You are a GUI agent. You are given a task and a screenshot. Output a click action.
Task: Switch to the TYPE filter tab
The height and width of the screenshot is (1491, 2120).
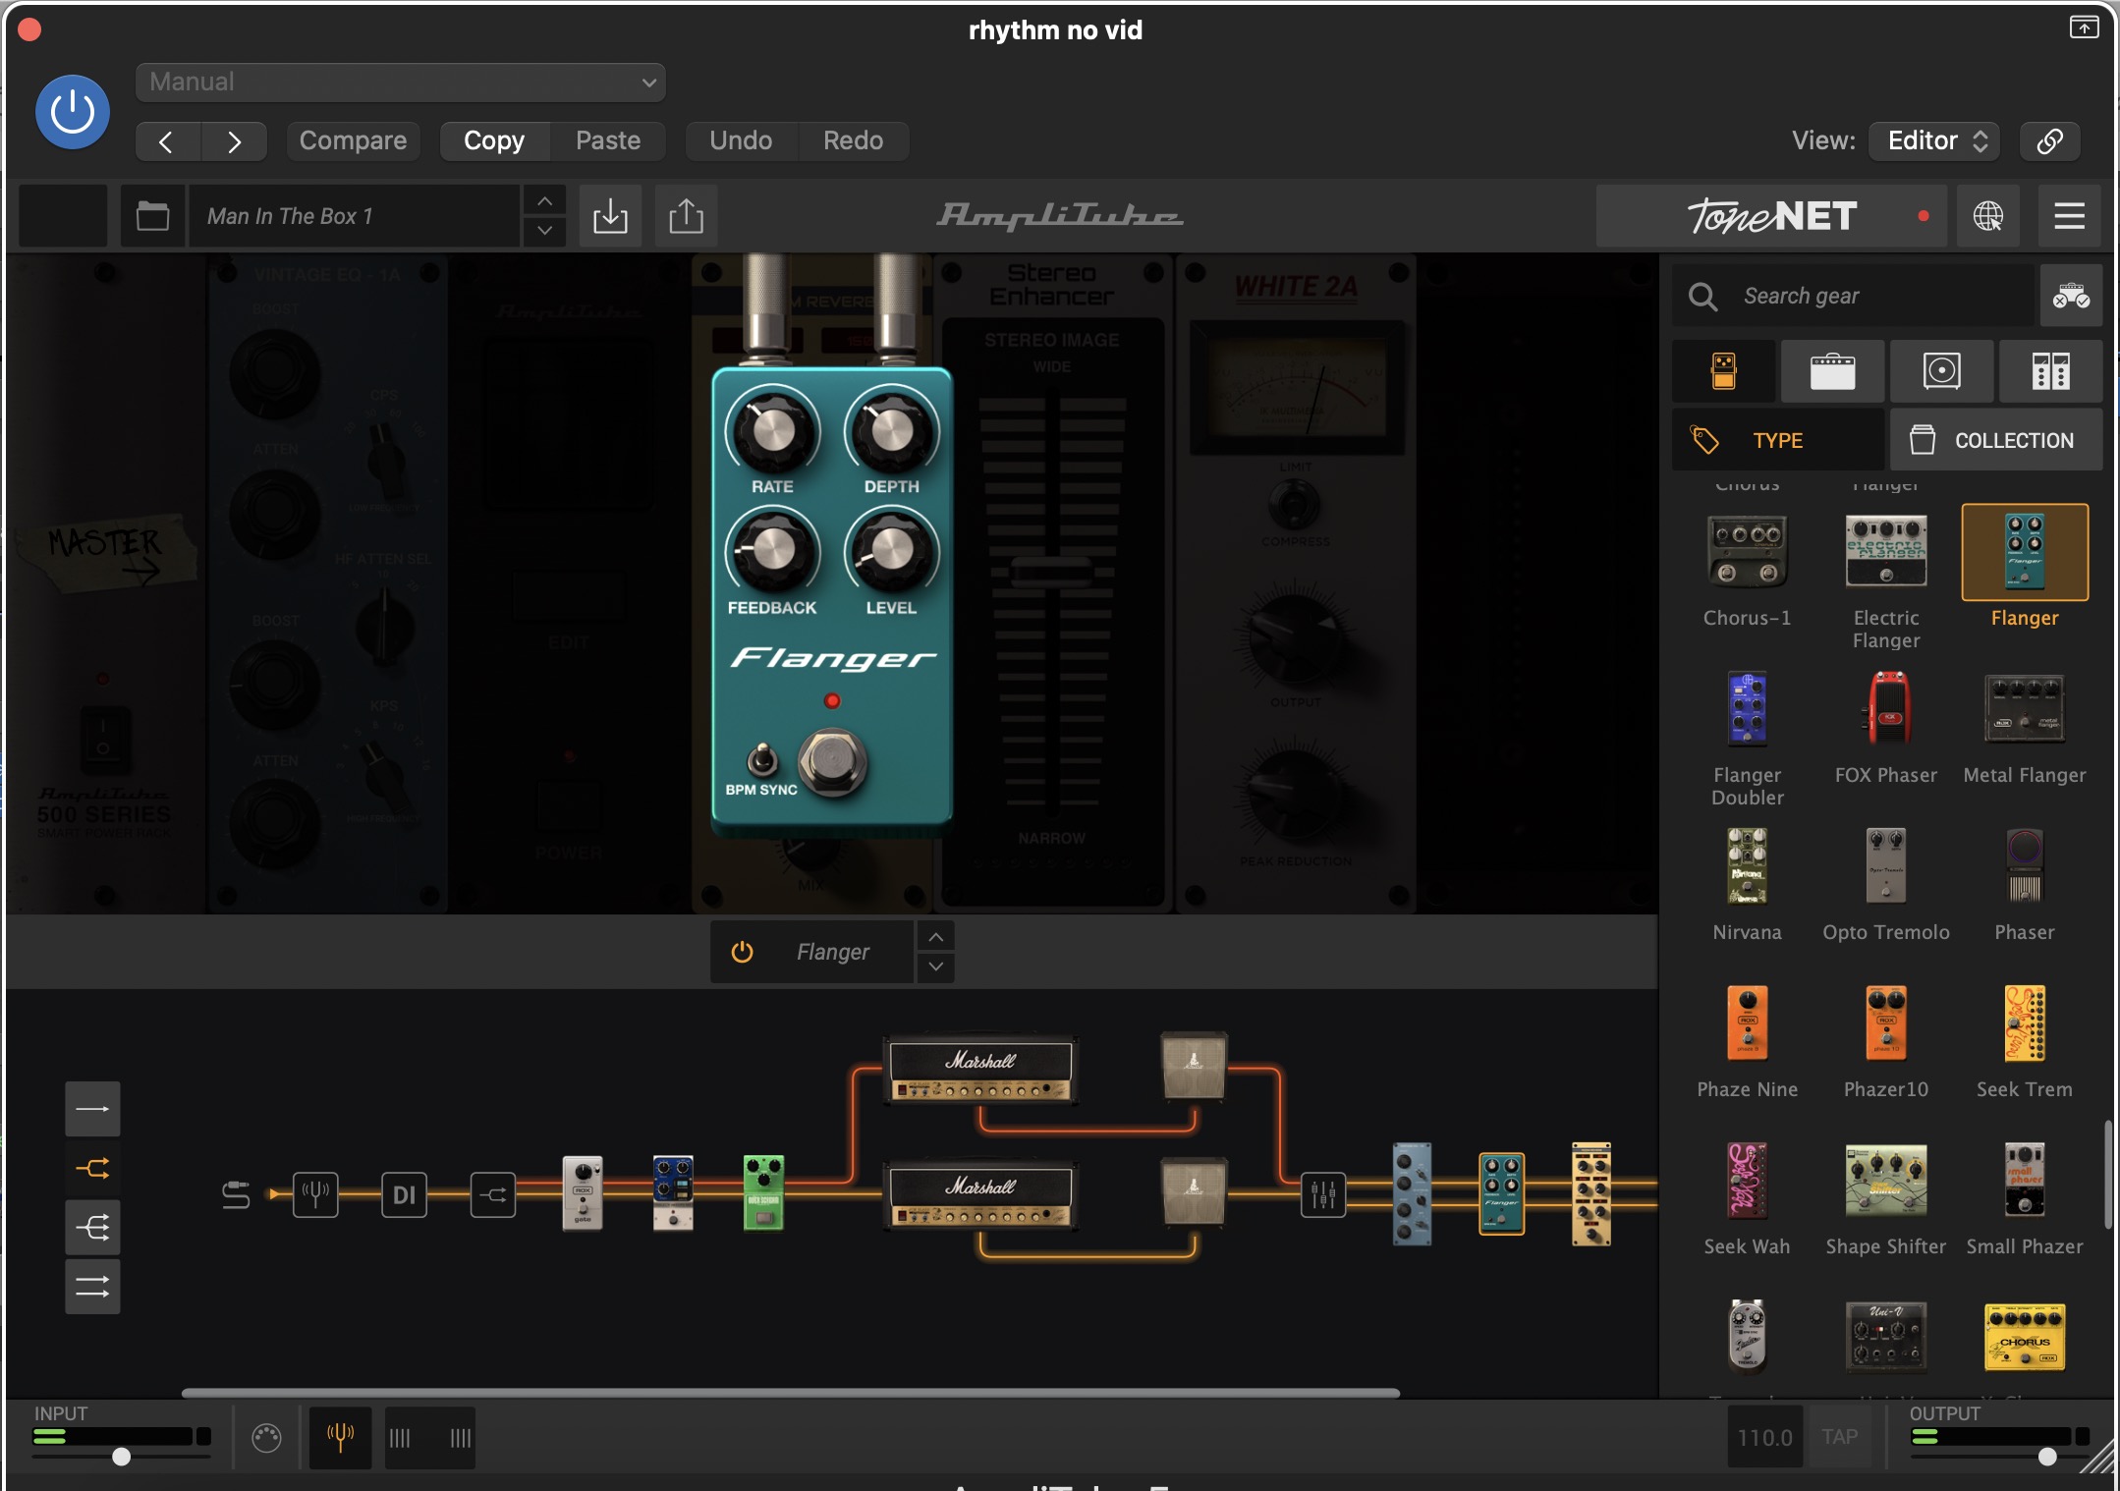point(1778,440)
